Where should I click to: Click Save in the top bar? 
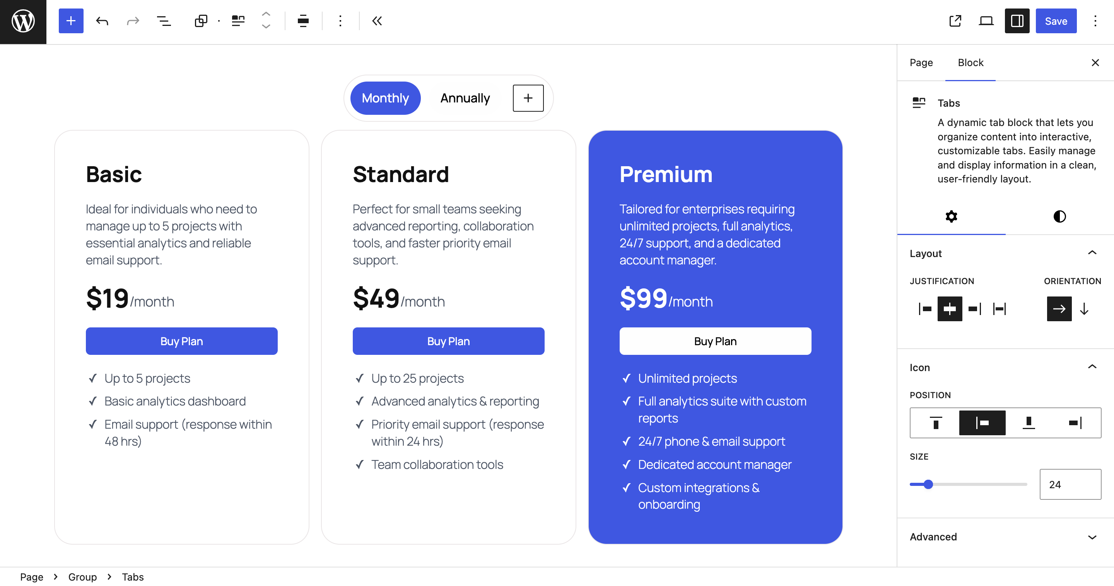1056,21
